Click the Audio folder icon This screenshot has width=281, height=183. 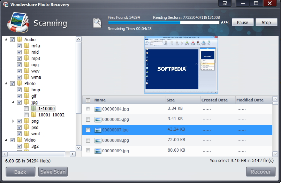point(20,39)
